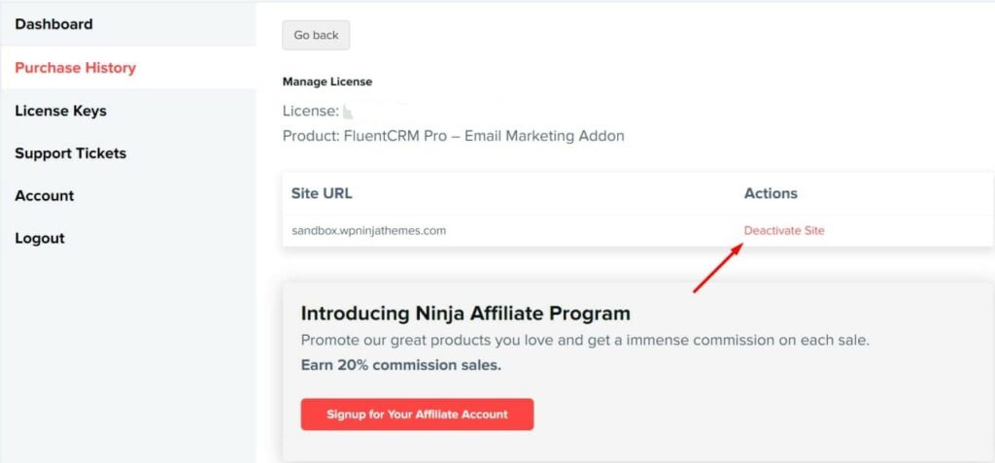This screenshot has width=995, height=463.
Task: Click the Manage License heading
Action: tap(327, 82)
